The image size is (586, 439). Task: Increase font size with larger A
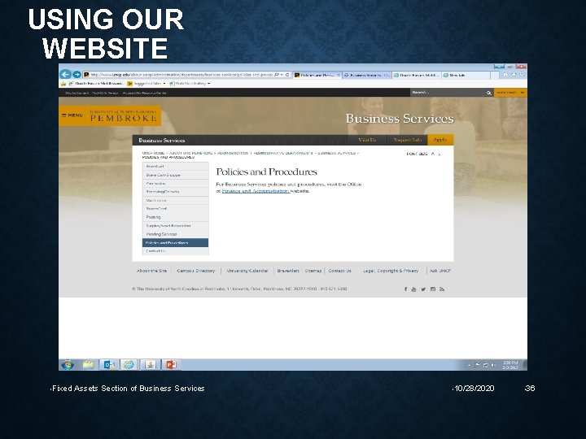pos(433,154)
